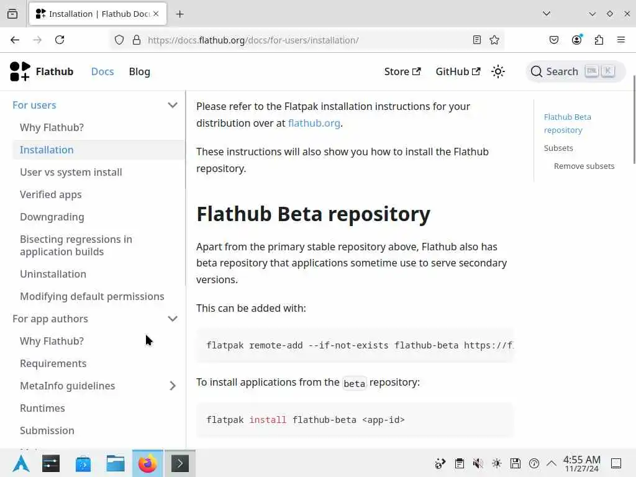Open Save to Pocket icon
This screenshot has height=477, width=636.
click(x=553, y=40)
